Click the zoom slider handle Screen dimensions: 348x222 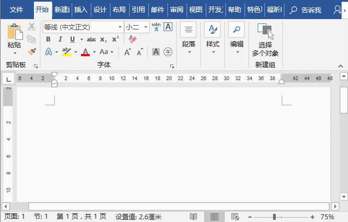tap(275, 217)
